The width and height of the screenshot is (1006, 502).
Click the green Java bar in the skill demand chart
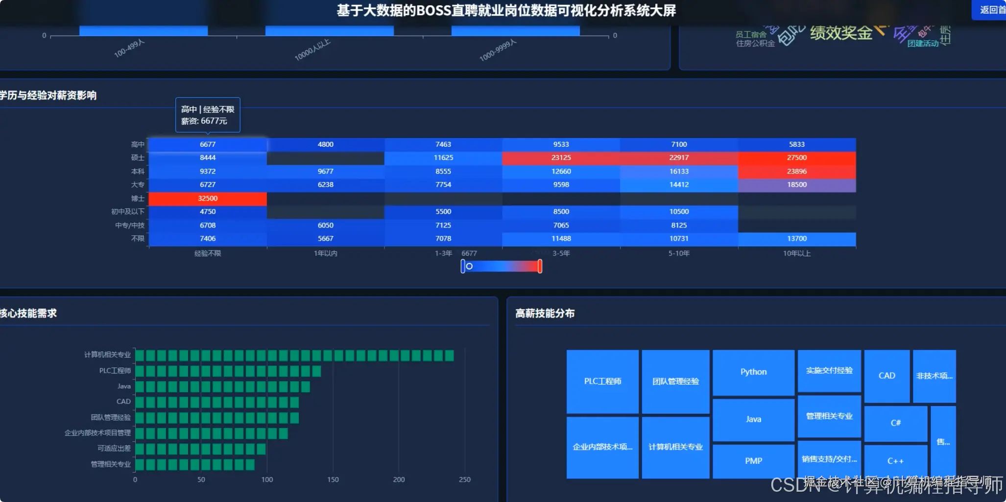tap(222, 387)
